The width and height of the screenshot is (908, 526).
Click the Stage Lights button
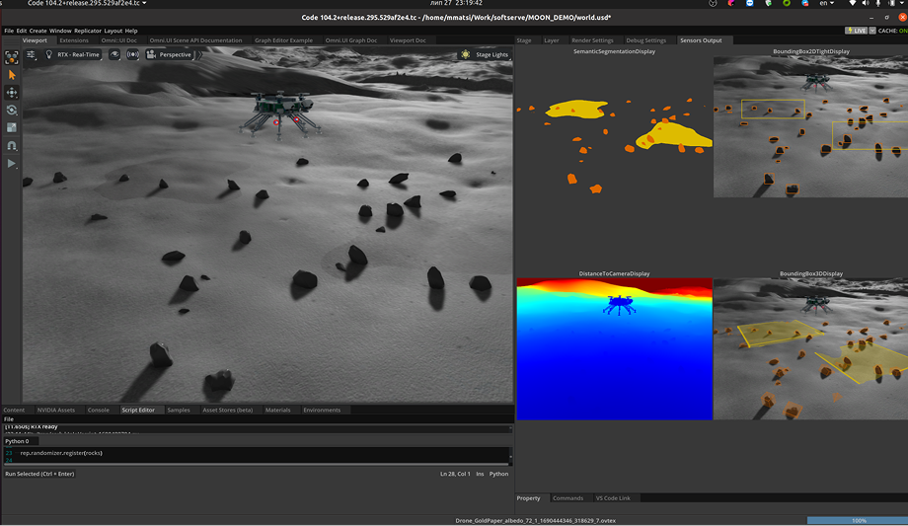(485, 55)
